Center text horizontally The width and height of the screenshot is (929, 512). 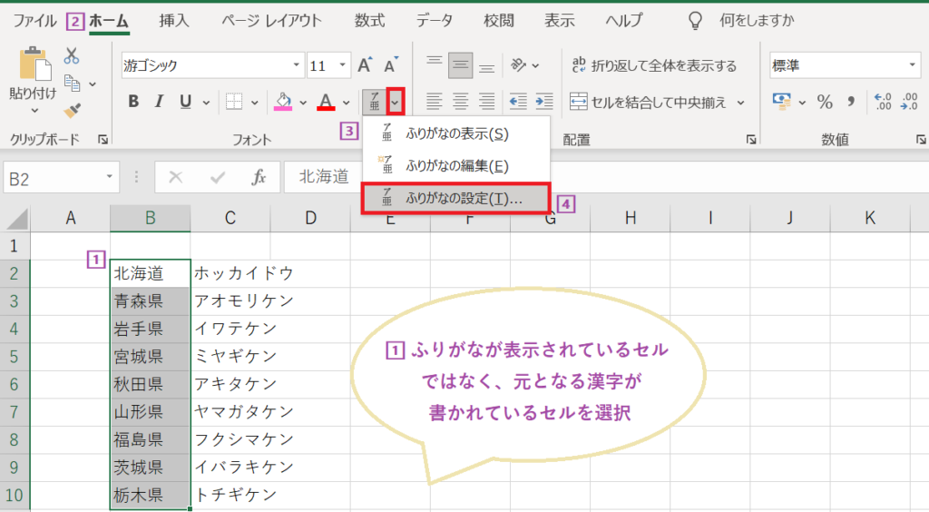(x=460, y=102)
